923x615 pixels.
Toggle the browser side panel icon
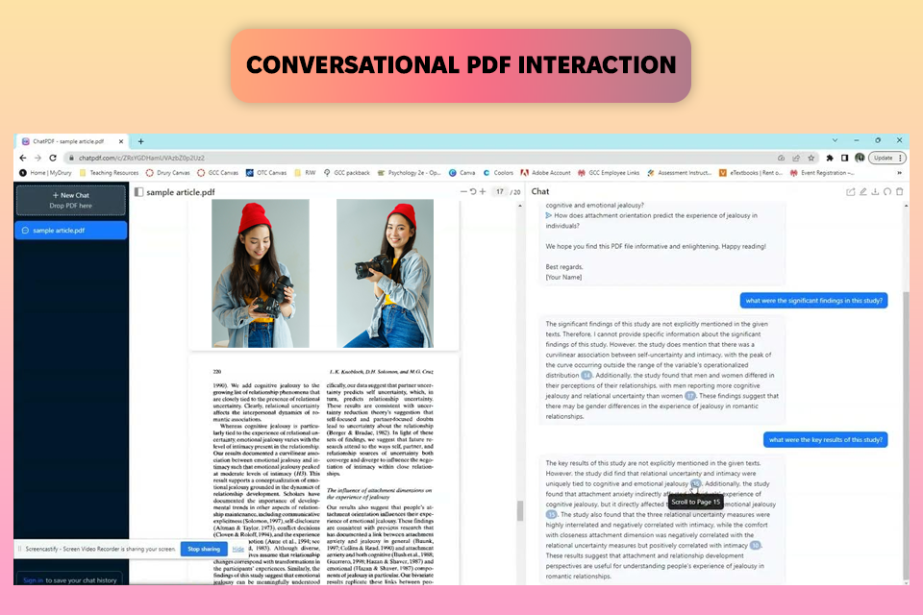click(844, 158)
